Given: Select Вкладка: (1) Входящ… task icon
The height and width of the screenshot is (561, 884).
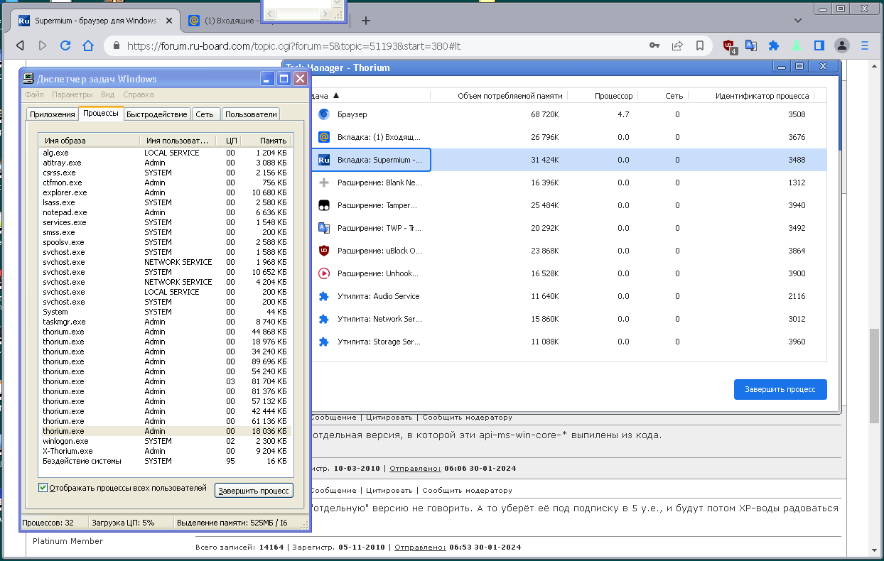Looking at the screenshot, I should coord(324,137).
